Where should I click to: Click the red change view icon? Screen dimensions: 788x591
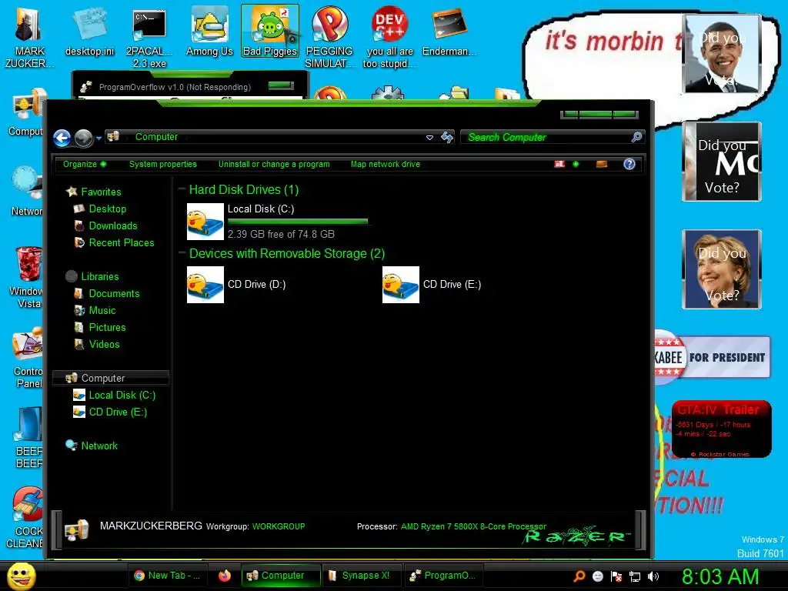click(559, 164)
